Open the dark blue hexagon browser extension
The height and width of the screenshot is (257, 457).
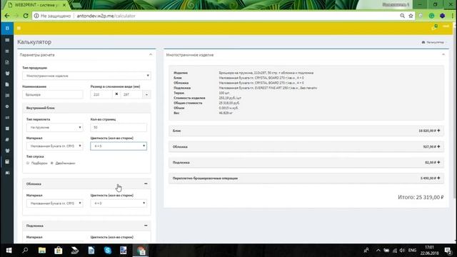click(x=443, y=16)
